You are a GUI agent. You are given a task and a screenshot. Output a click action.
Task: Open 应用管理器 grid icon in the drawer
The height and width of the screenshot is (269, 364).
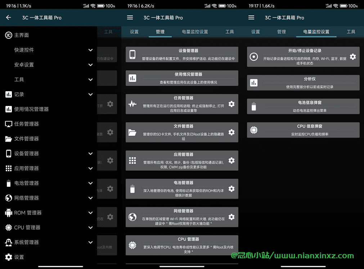click(x=9, y=168)
